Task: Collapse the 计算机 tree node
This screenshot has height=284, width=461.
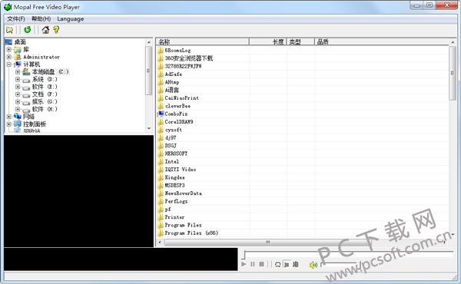Action: pyautogui.click(x=8, y=64)
